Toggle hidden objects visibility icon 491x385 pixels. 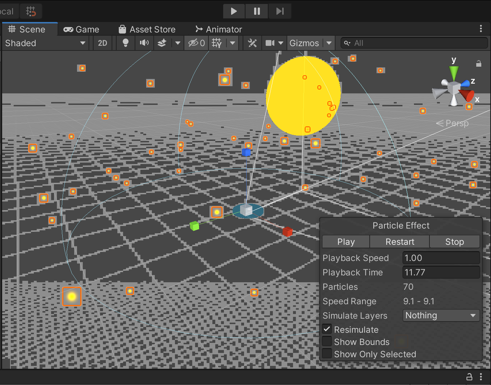[197, 43]
